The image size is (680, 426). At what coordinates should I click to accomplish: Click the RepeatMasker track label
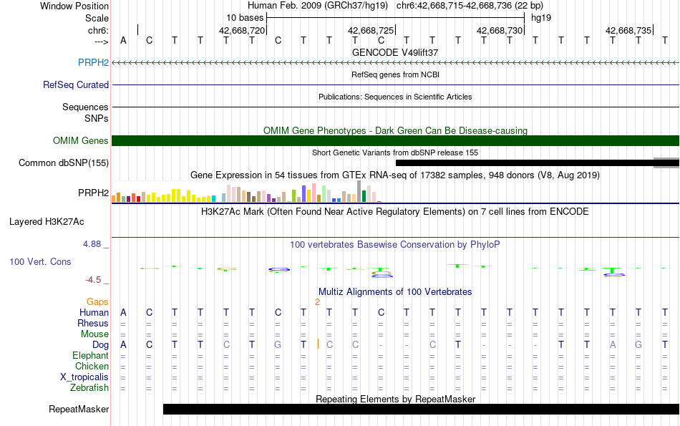(79, 409)
